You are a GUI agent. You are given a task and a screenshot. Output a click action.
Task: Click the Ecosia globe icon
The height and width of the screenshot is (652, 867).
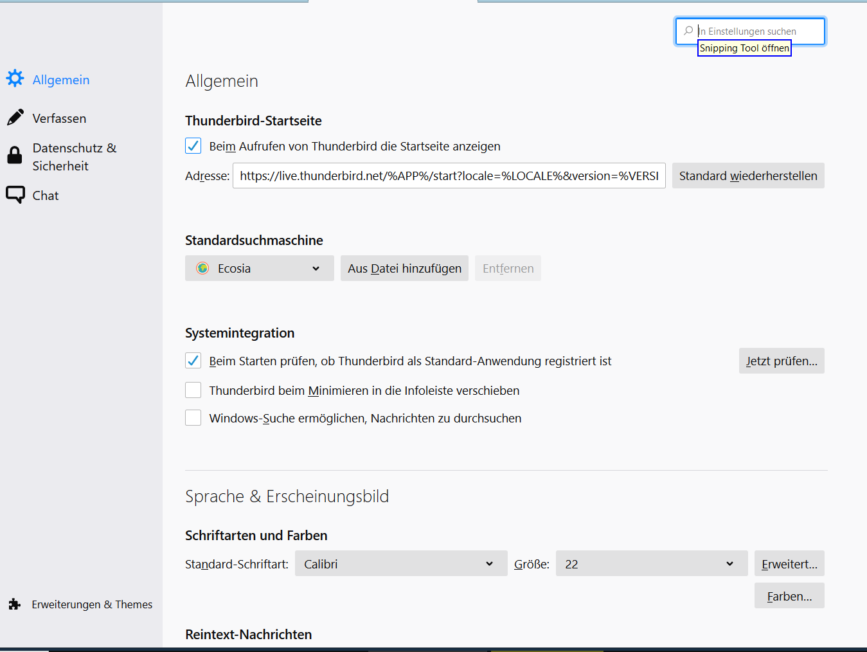coord(202,268)
